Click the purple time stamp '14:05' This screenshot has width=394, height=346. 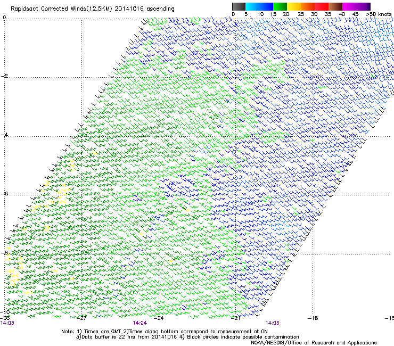[272, 323]
